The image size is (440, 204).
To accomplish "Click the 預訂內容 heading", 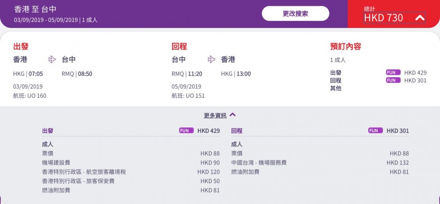I will coord(345,47).
